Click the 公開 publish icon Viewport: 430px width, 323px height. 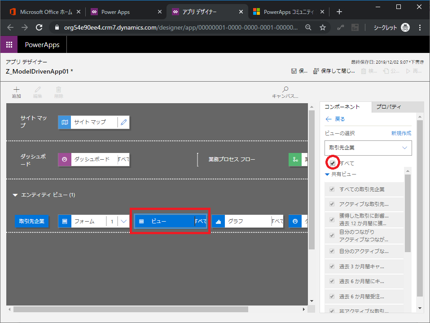386,71
